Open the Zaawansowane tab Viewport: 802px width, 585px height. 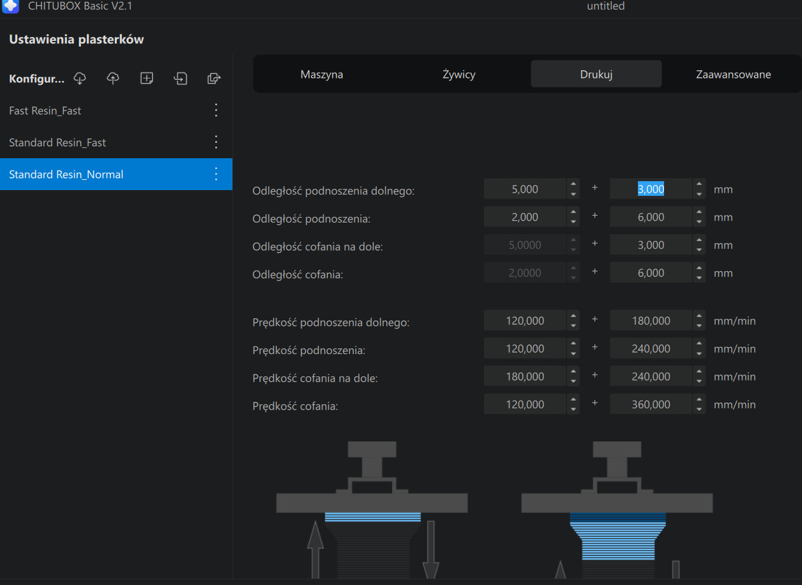click(733, 74)
